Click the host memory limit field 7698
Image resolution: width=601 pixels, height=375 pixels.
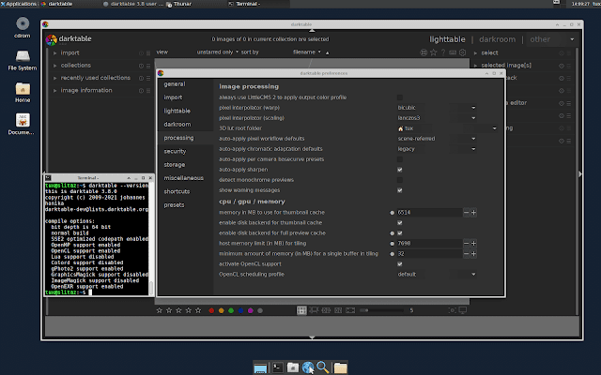(x=429, y=244)
